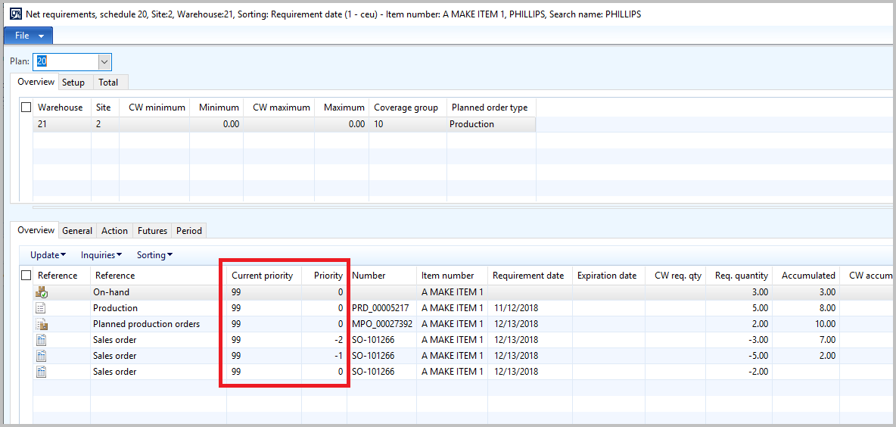Click the Production row reference icon

(41, 308)
